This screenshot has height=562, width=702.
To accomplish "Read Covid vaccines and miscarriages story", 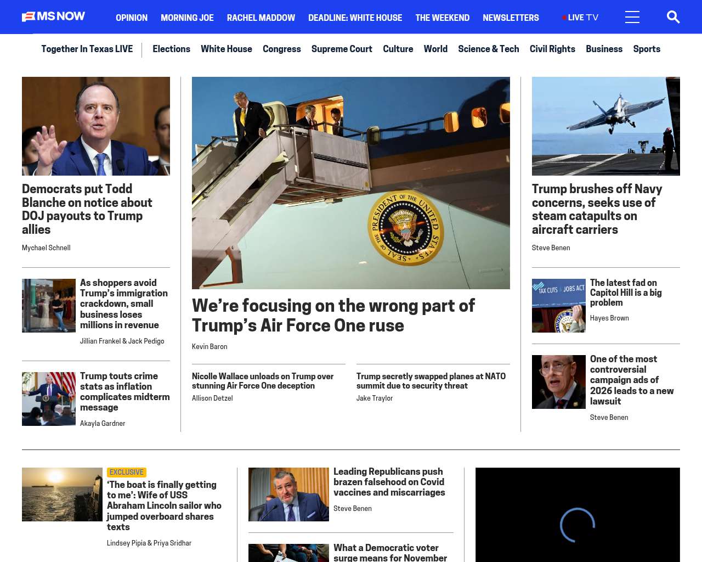I will (389, 482).
